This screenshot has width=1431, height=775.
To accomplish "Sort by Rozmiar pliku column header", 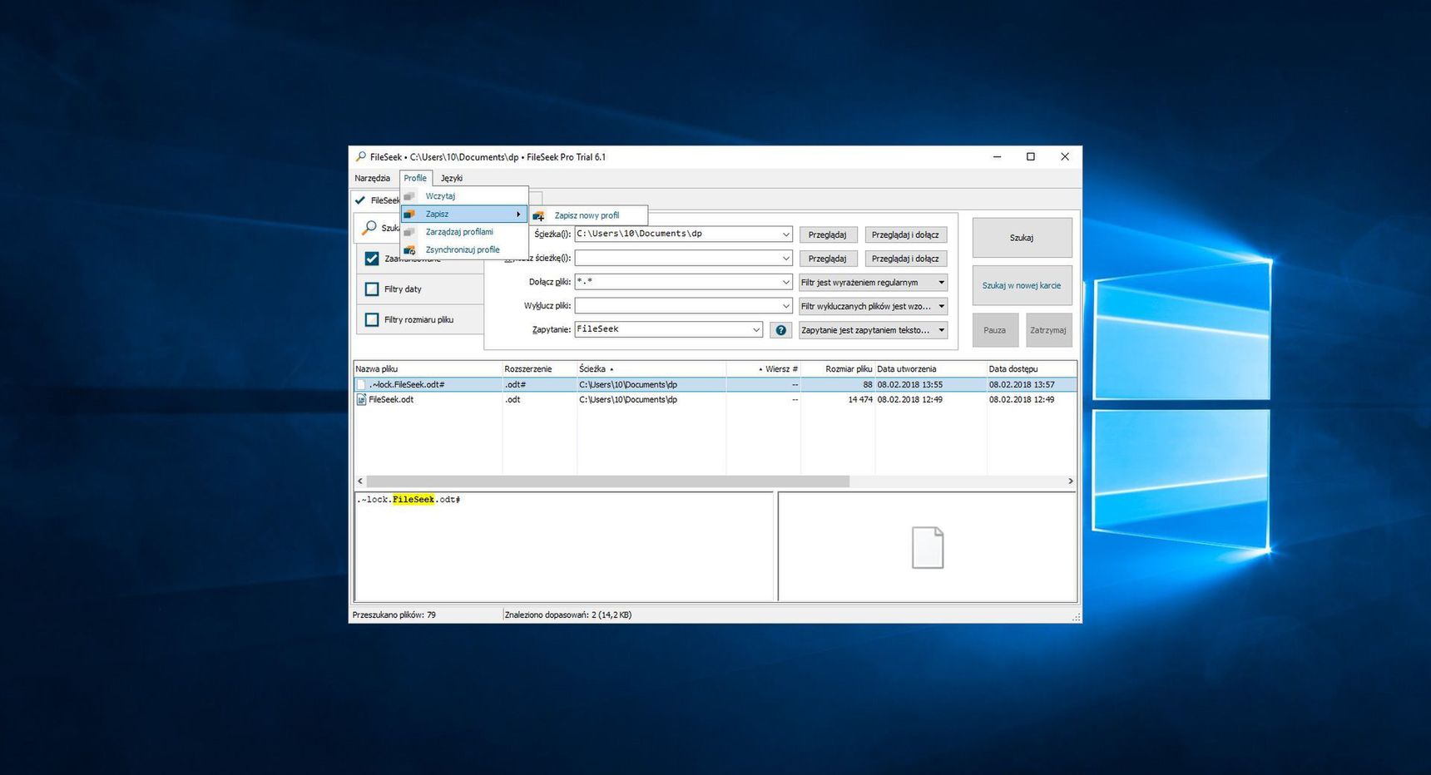I will coord(838,368).
